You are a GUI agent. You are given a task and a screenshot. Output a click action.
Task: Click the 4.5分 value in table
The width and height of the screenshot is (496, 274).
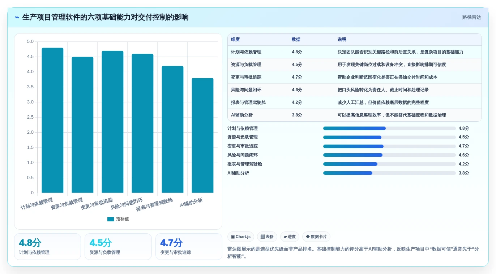coord(297,65)
